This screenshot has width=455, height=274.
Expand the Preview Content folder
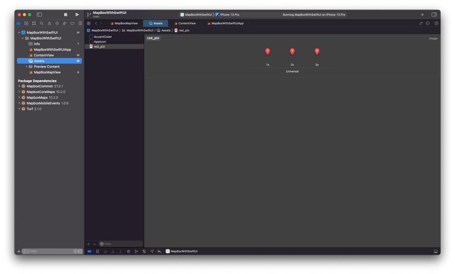[x=26, y=66]
